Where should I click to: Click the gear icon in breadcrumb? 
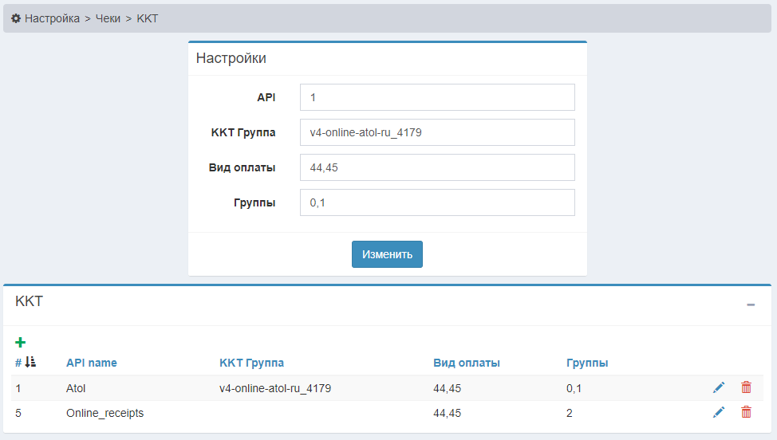(16, 18)
